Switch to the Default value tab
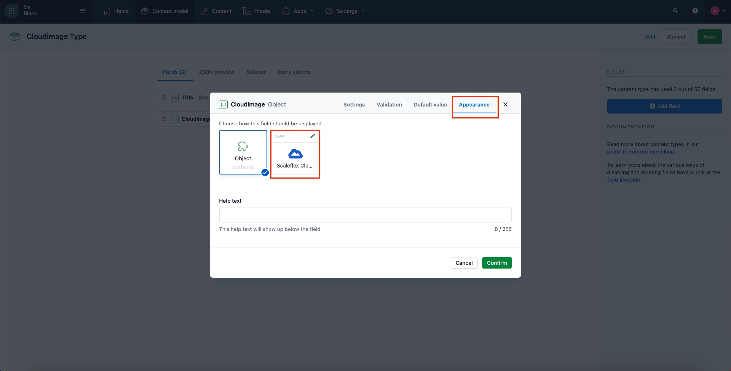 [x=430, y=105]
